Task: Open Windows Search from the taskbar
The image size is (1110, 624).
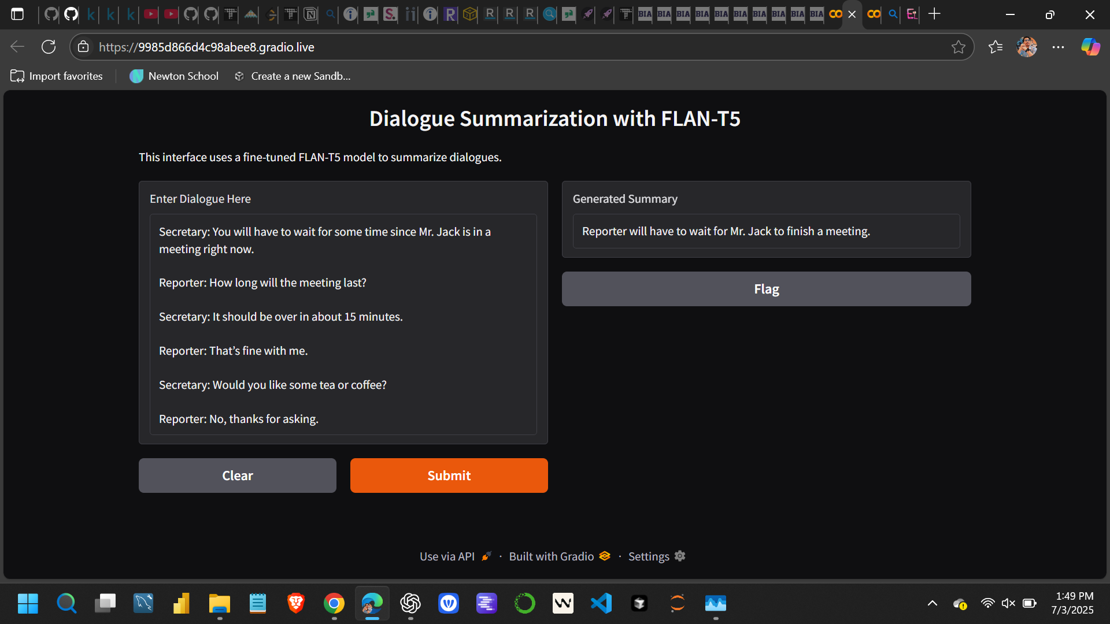Action: [66, 603]
